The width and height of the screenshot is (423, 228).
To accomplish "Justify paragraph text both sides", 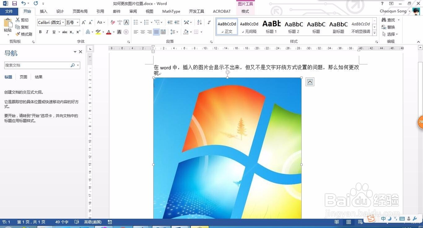I will coord(156,32).
